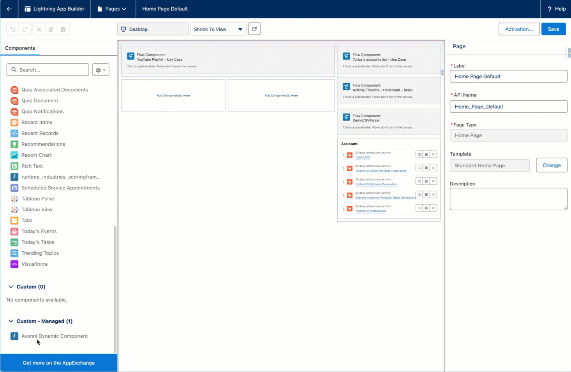Click the Activation... button
The height and width of the screenshot is (372, 571).
coord(519,29)
